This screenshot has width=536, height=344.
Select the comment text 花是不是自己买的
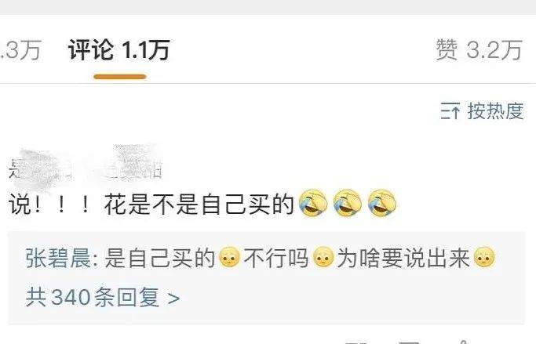coord(199,205)
